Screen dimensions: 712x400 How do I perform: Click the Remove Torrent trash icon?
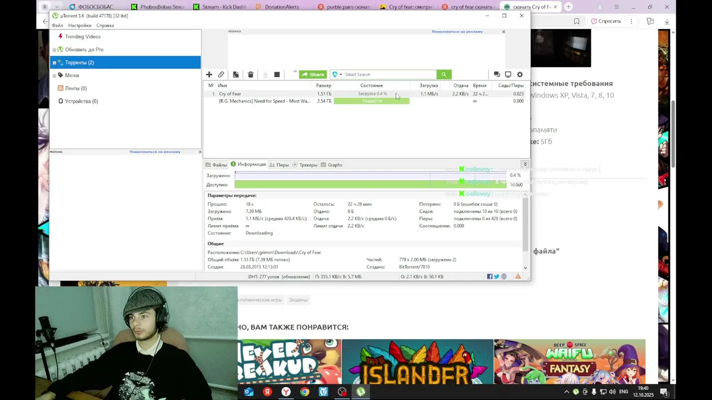250,74
